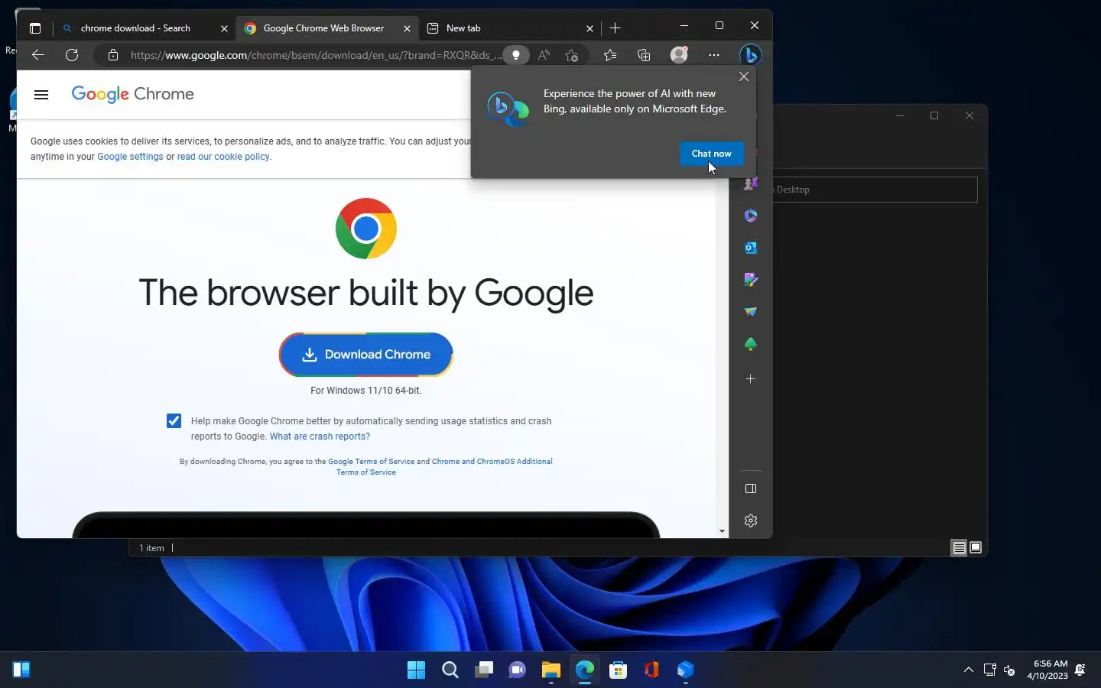Click the Download Chrome button

pyautogui.click(x=366, y=355)
